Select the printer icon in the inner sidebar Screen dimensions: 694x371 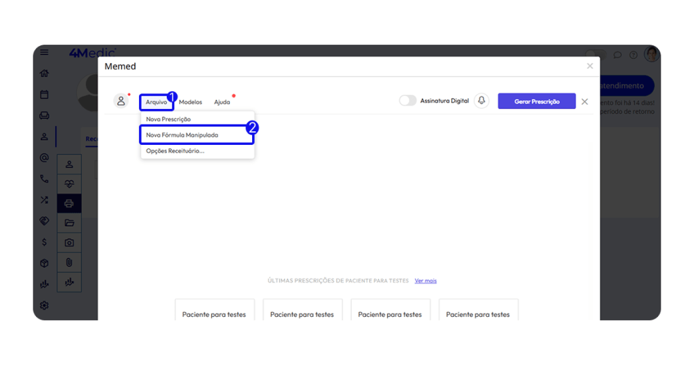[69, 203]
